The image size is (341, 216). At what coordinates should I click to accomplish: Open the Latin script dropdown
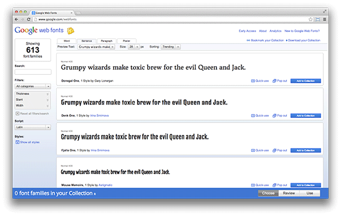coord(32,127)
